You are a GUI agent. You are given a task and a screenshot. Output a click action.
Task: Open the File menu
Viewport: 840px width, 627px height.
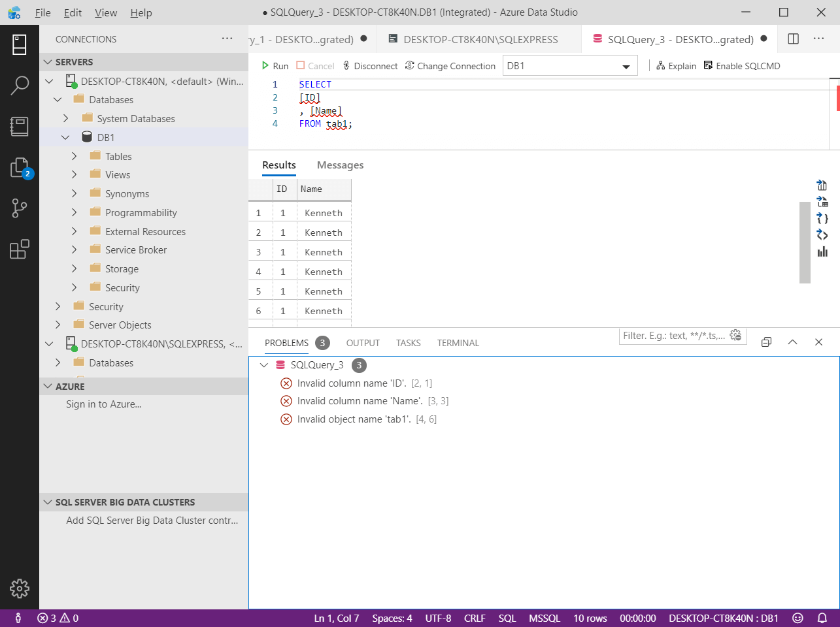click(43, 12)
